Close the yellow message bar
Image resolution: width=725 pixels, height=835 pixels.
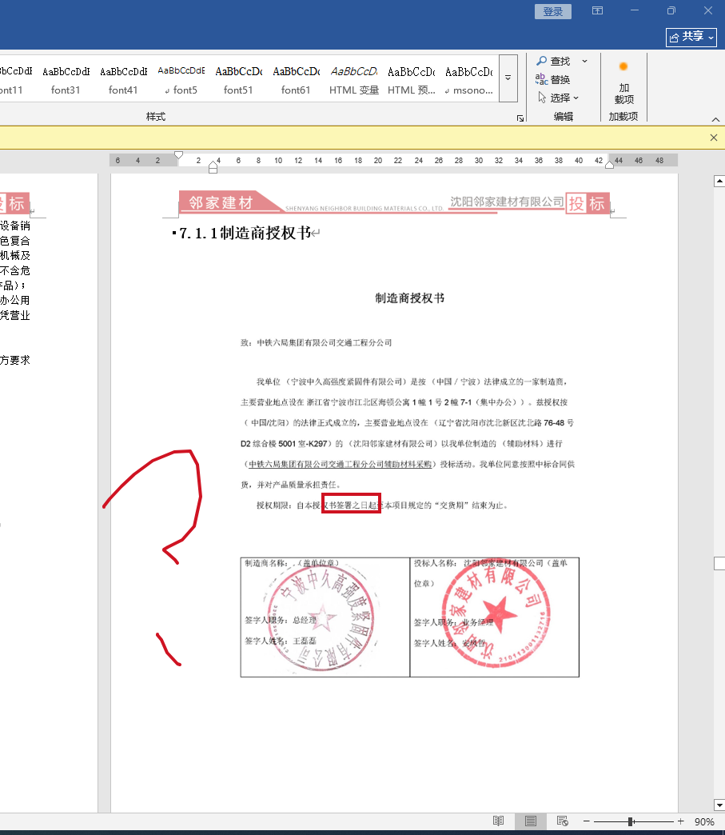pyautogui.click(x=714, y=138)
